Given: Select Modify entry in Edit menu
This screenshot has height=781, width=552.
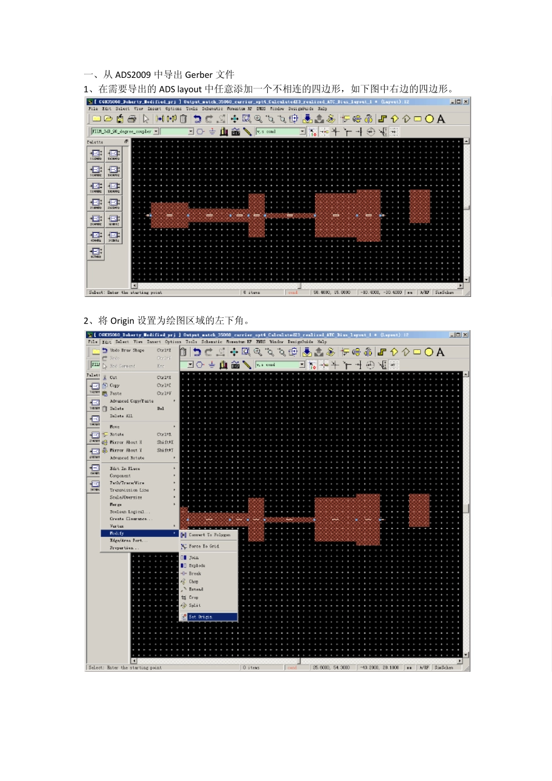Looking at the screenshot, I should coord(139,533).
